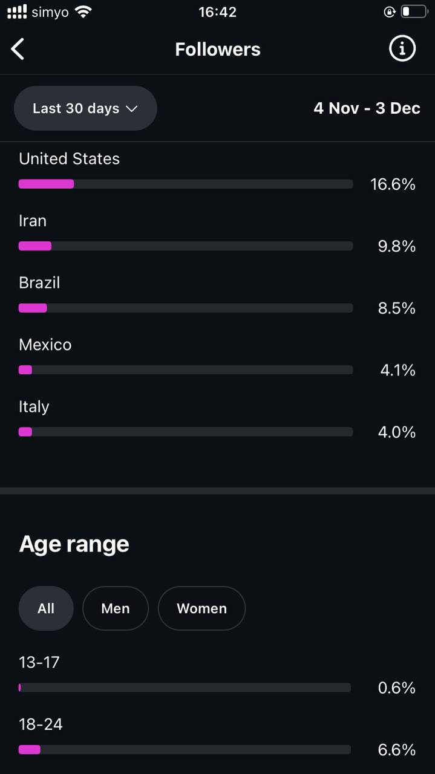This screenshot has width=435, height=774.
Task: Open the Last 30 days dropdown
Action: pos(85,108)
